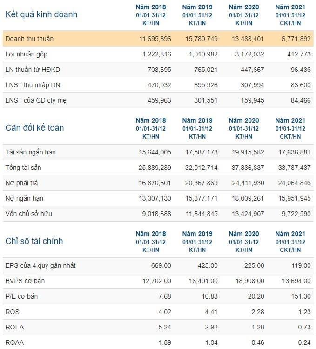Select the Chỉ số tài chính heading
The width and height of the screenshot is (316, 349).
pos(34,241)
